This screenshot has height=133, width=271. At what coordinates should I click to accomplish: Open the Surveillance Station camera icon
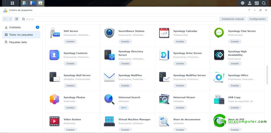point(109,33)
